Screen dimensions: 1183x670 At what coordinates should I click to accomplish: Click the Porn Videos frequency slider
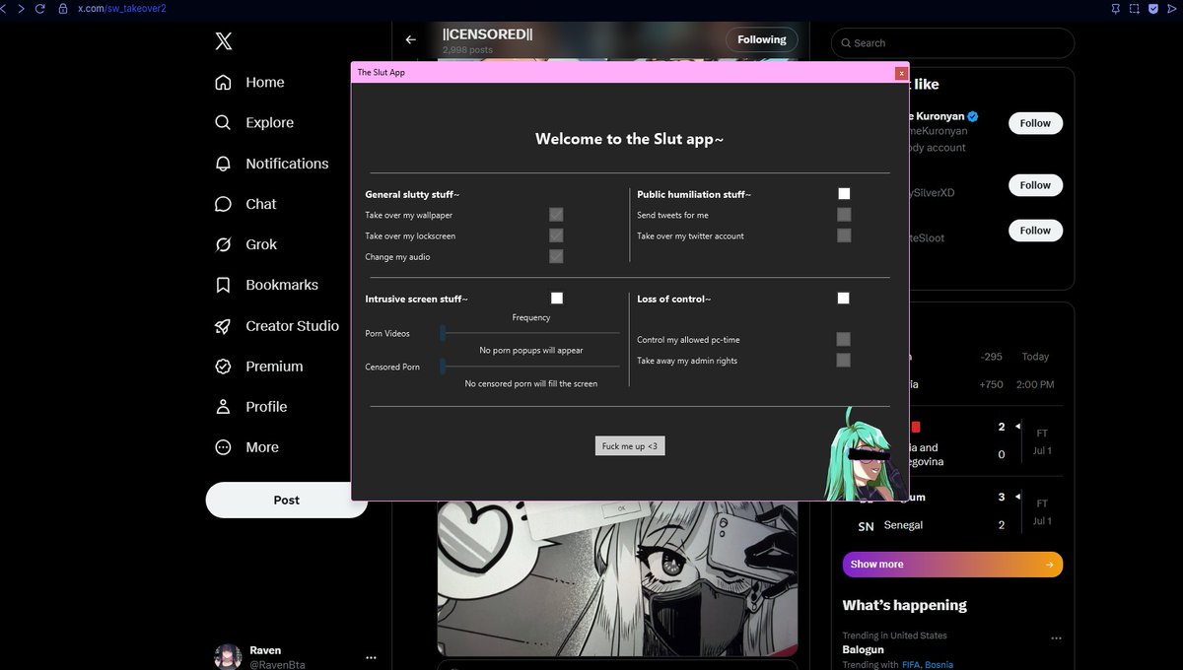point(530,333)
